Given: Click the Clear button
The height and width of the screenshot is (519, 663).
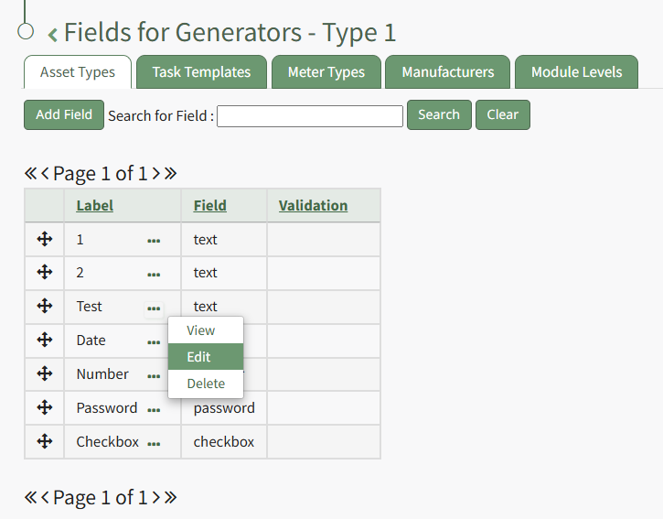Looking at the screenshot, I should pos(502,114).
